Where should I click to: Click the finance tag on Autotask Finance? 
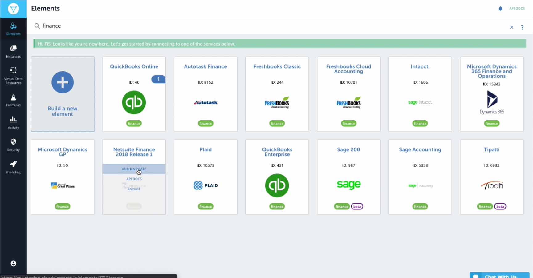205,123
